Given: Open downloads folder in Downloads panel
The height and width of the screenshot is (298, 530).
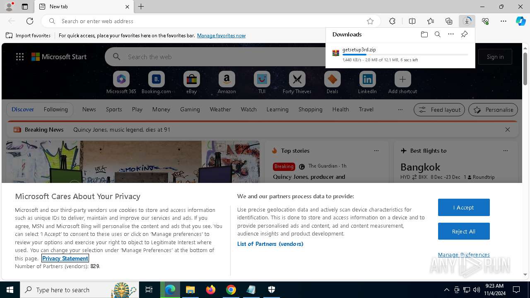Looking at the screenshot, I should click(x=424, y=34).
